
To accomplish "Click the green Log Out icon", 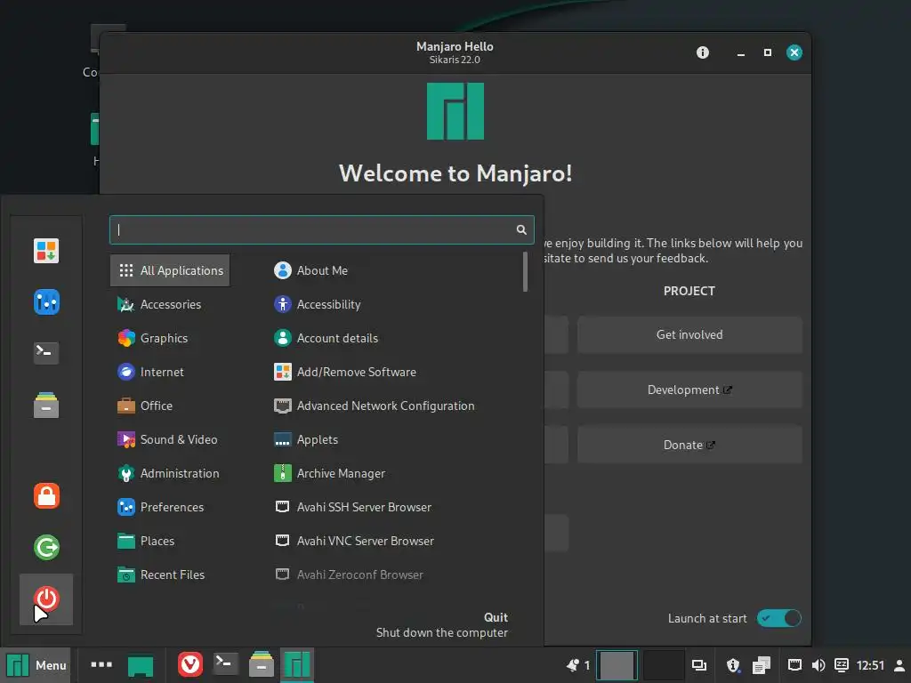I will pos(46,547).
